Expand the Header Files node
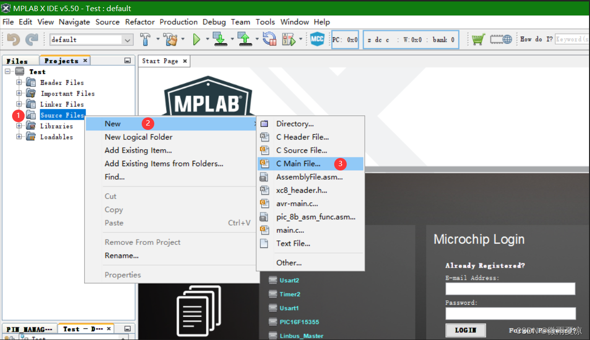Screen dimensions: 590x340 coord(19,82)
